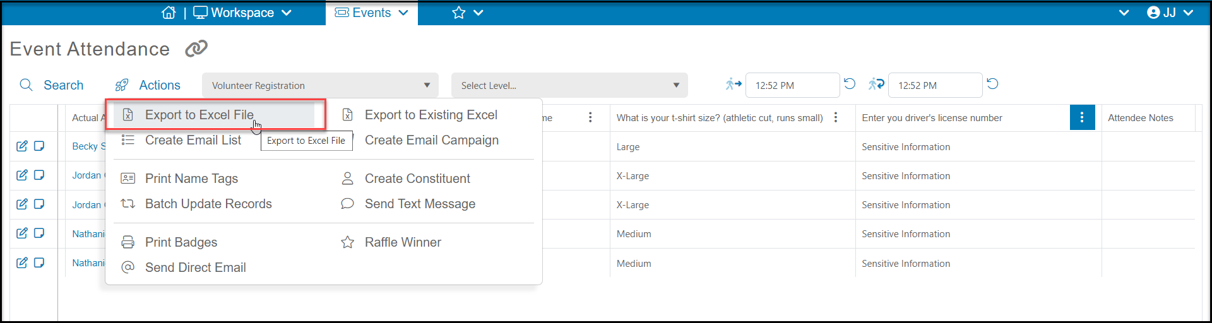Click the check-out running person icon

pyautogui.click(x=876, y=84)
